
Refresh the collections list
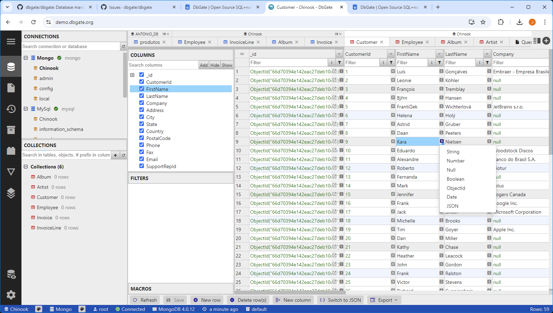click(x=123, y=155)
